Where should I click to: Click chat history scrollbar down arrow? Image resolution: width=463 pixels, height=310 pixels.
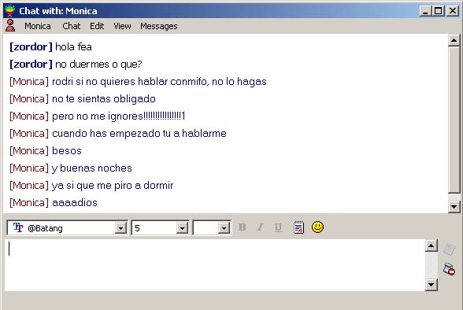coord(454,206)
